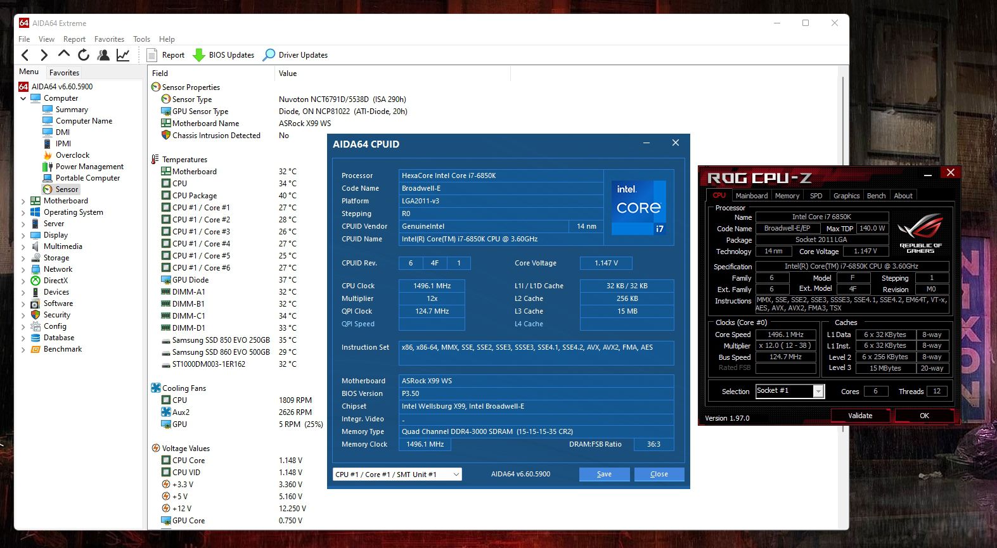Open the CPU core selection dropdown

(x=397, y=475)
